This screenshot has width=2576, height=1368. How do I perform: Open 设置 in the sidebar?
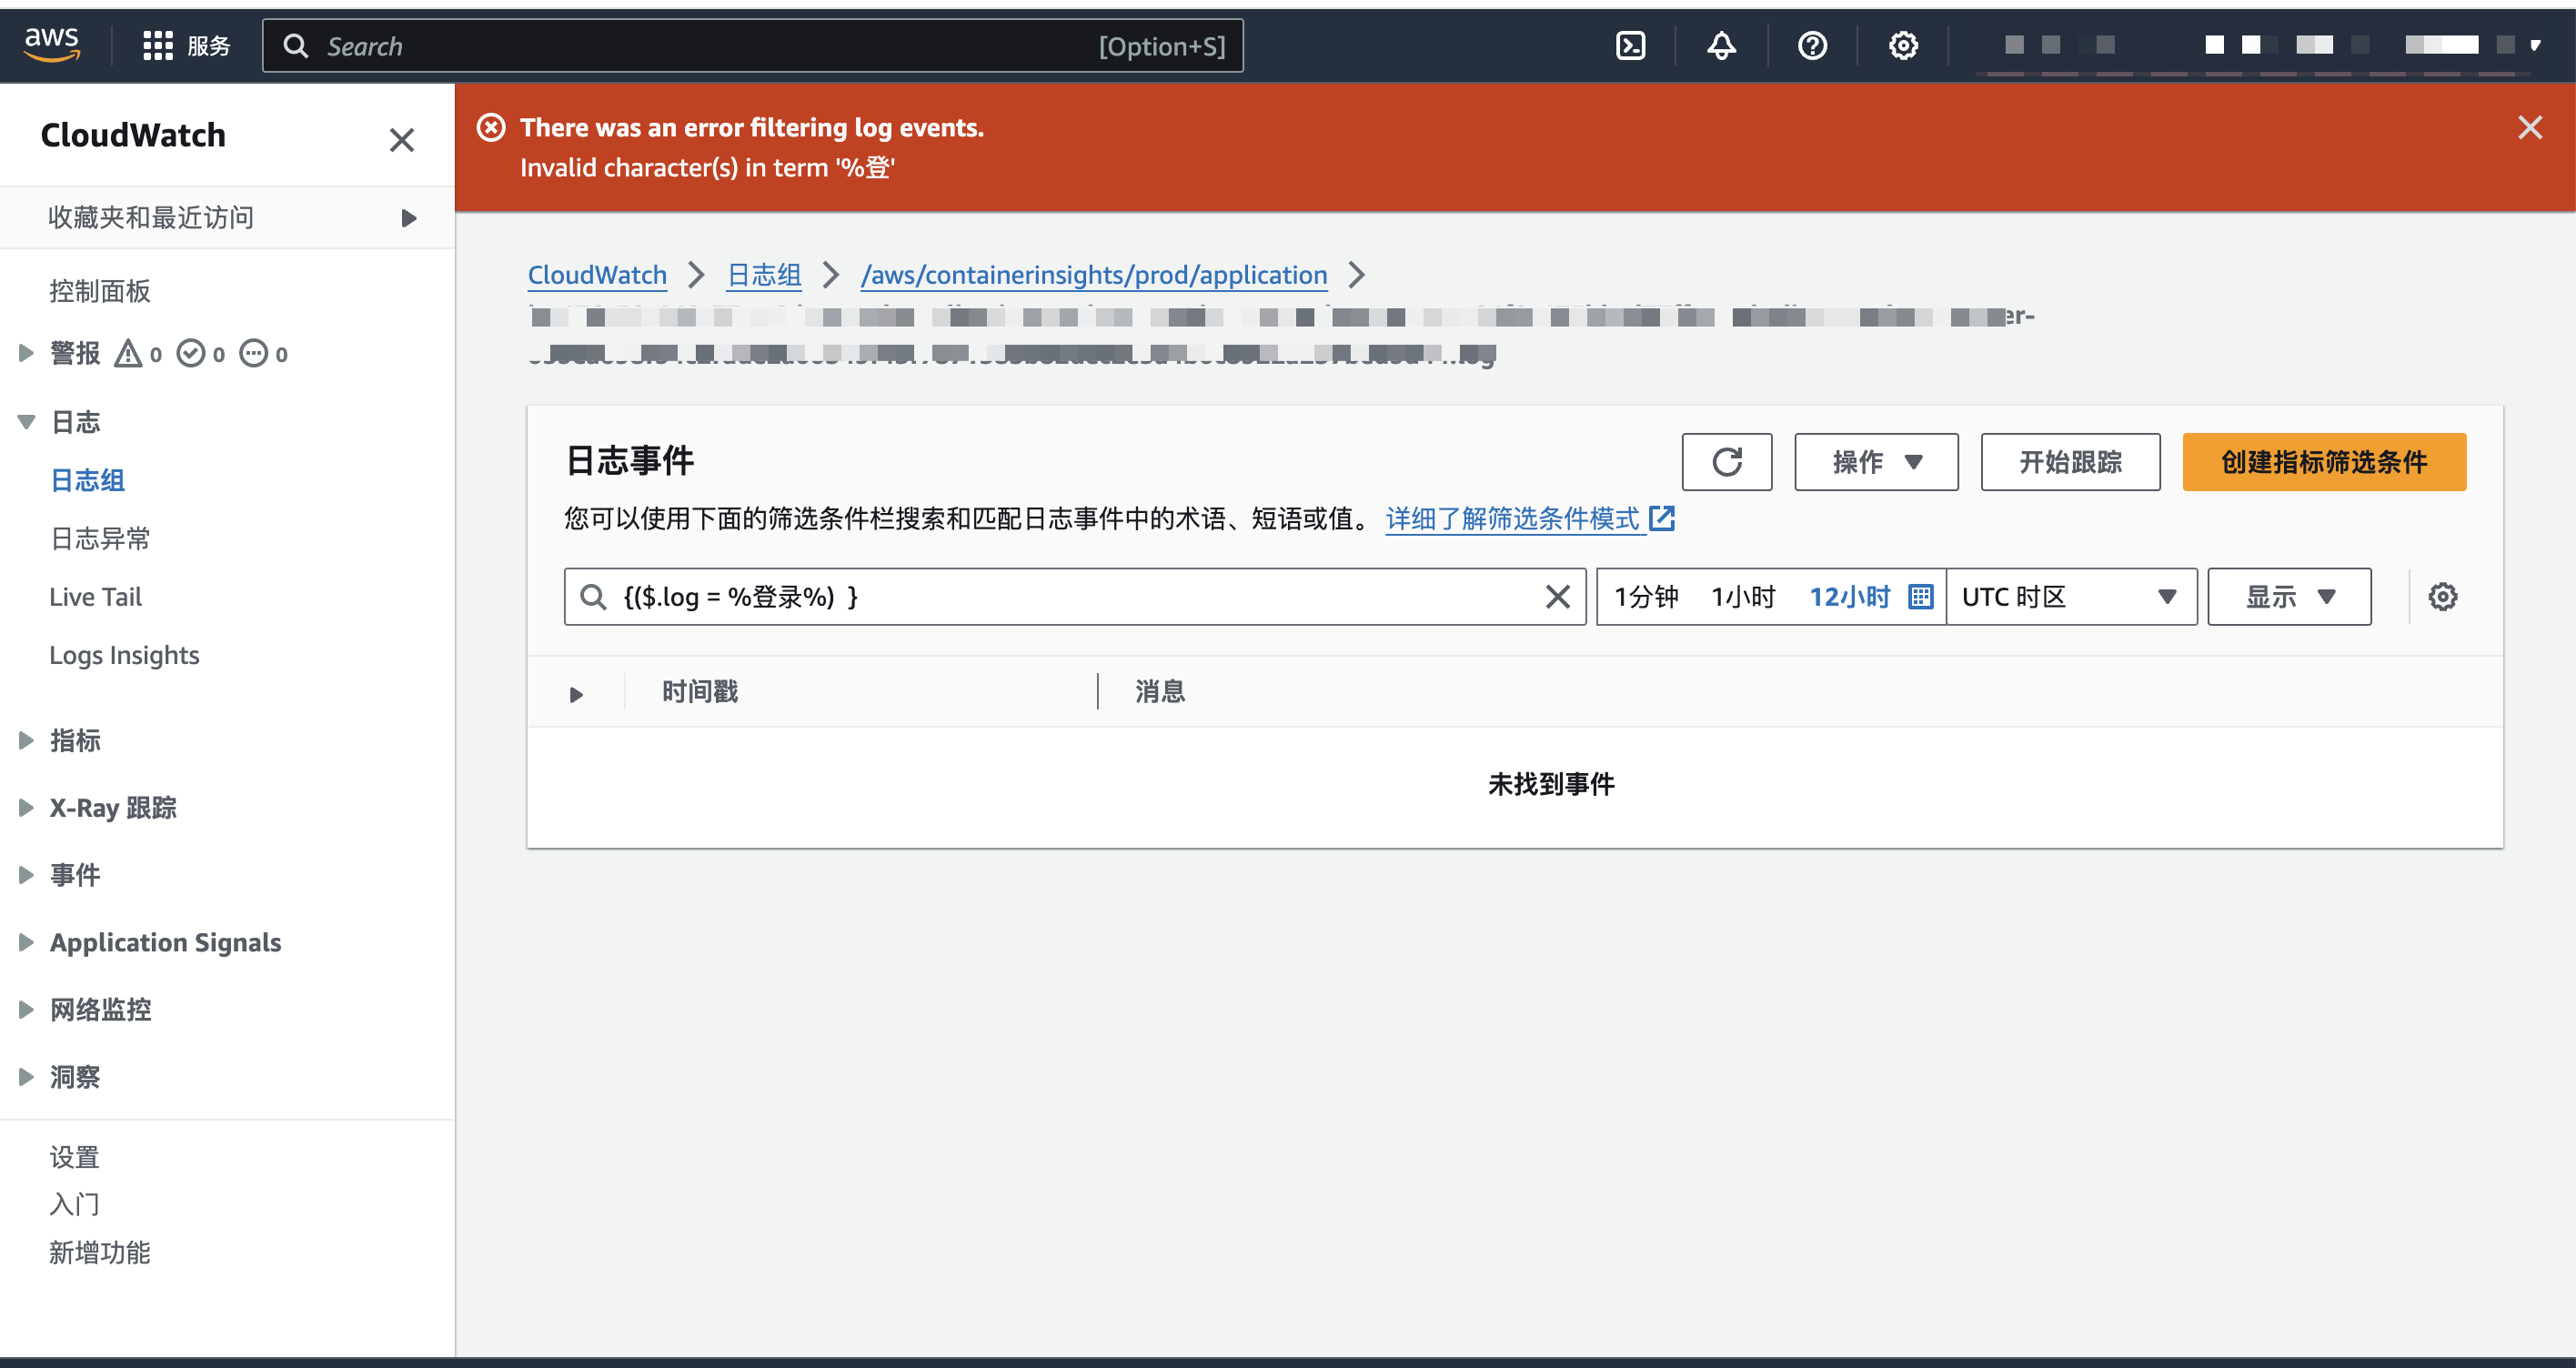(x=75, y=1157)
